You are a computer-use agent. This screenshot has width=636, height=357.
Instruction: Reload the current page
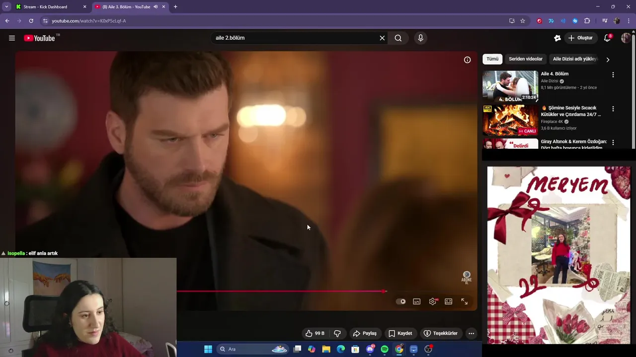[x=31, y=21]
